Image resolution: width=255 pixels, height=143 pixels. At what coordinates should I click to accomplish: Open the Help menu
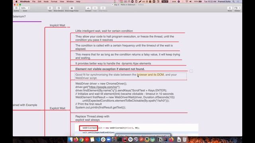[78, 2]
